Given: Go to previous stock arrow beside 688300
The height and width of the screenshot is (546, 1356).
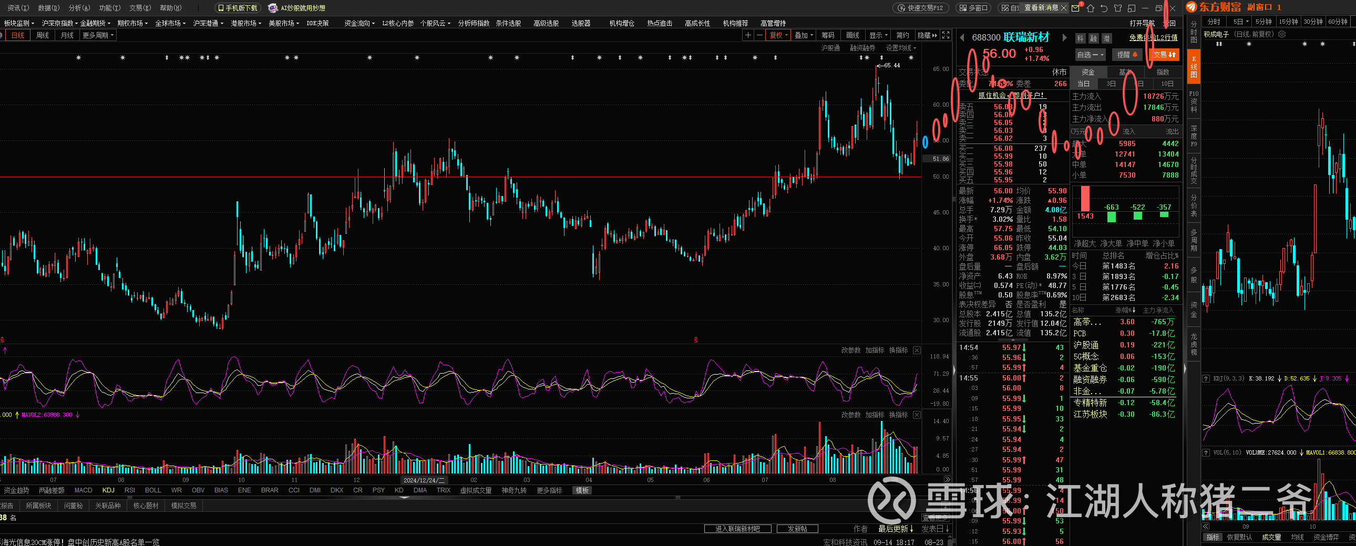Looking at the screenshot, I should pyautogui.click(x=962, y=37).
